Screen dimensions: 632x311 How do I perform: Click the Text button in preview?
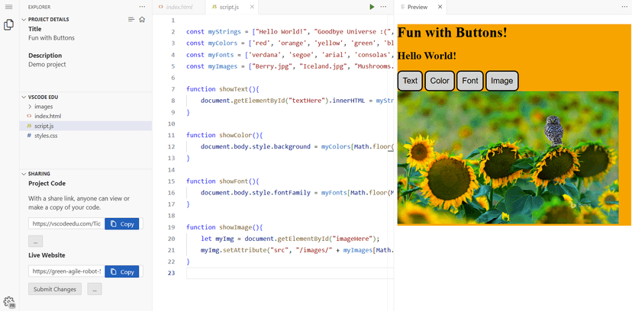[410, 81]
